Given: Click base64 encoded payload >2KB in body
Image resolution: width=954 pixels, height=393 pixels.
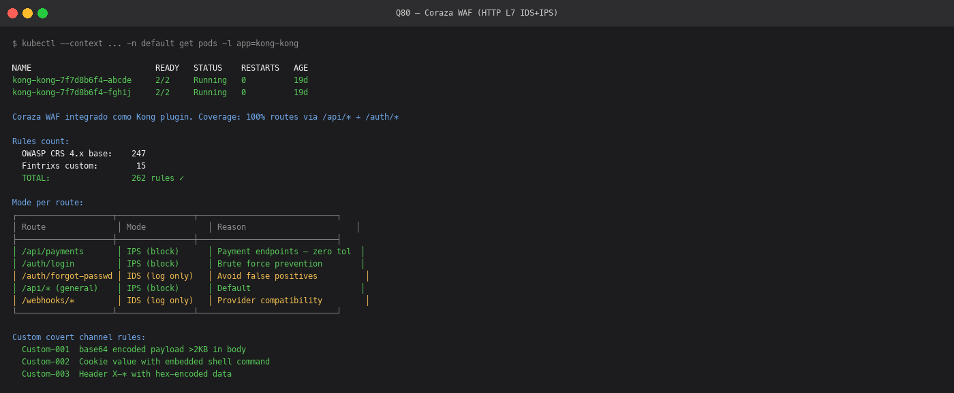Looking at the screenshot, I should [x=162, y=349].
